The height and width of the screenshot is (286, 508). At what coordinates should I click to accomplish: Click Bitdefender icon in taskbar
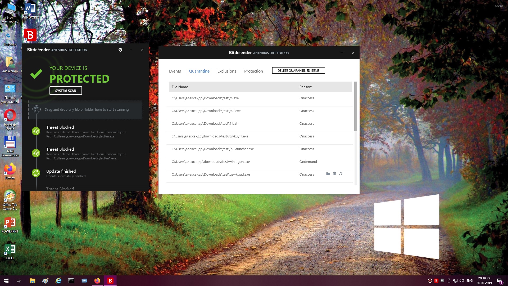110,281
